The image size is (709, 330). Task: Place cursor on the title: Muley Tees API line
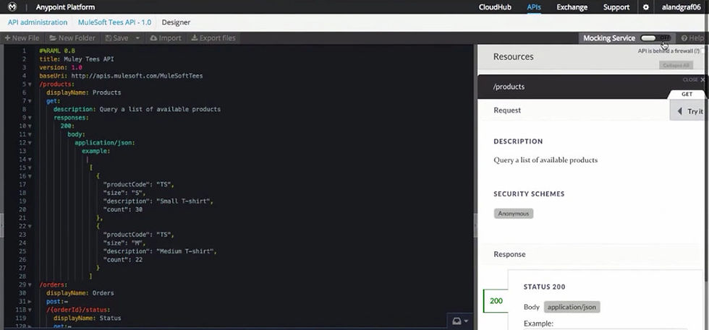coord(77,58)
